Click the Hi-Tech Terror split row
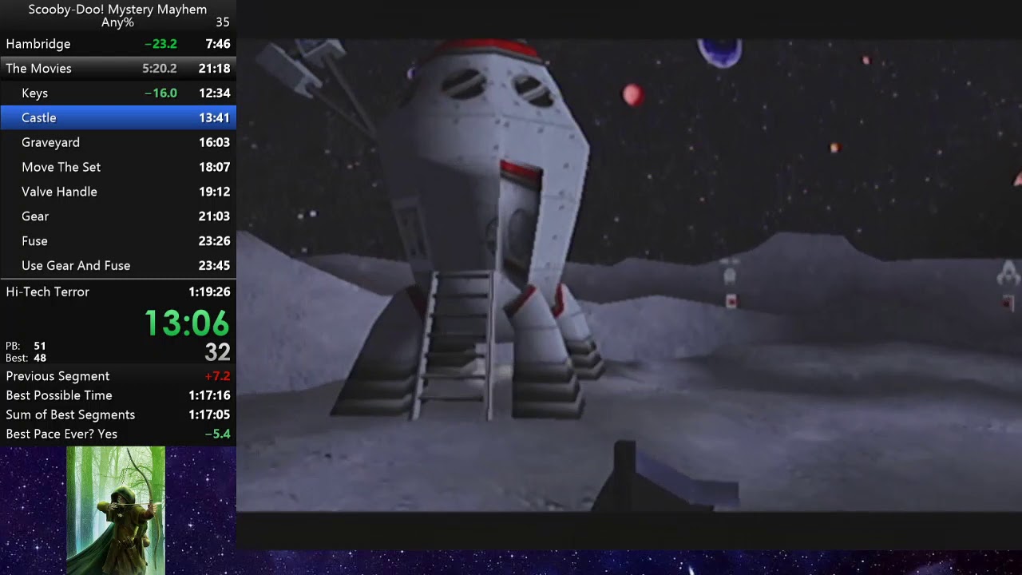1022x575 pixels. pos(118,292)
